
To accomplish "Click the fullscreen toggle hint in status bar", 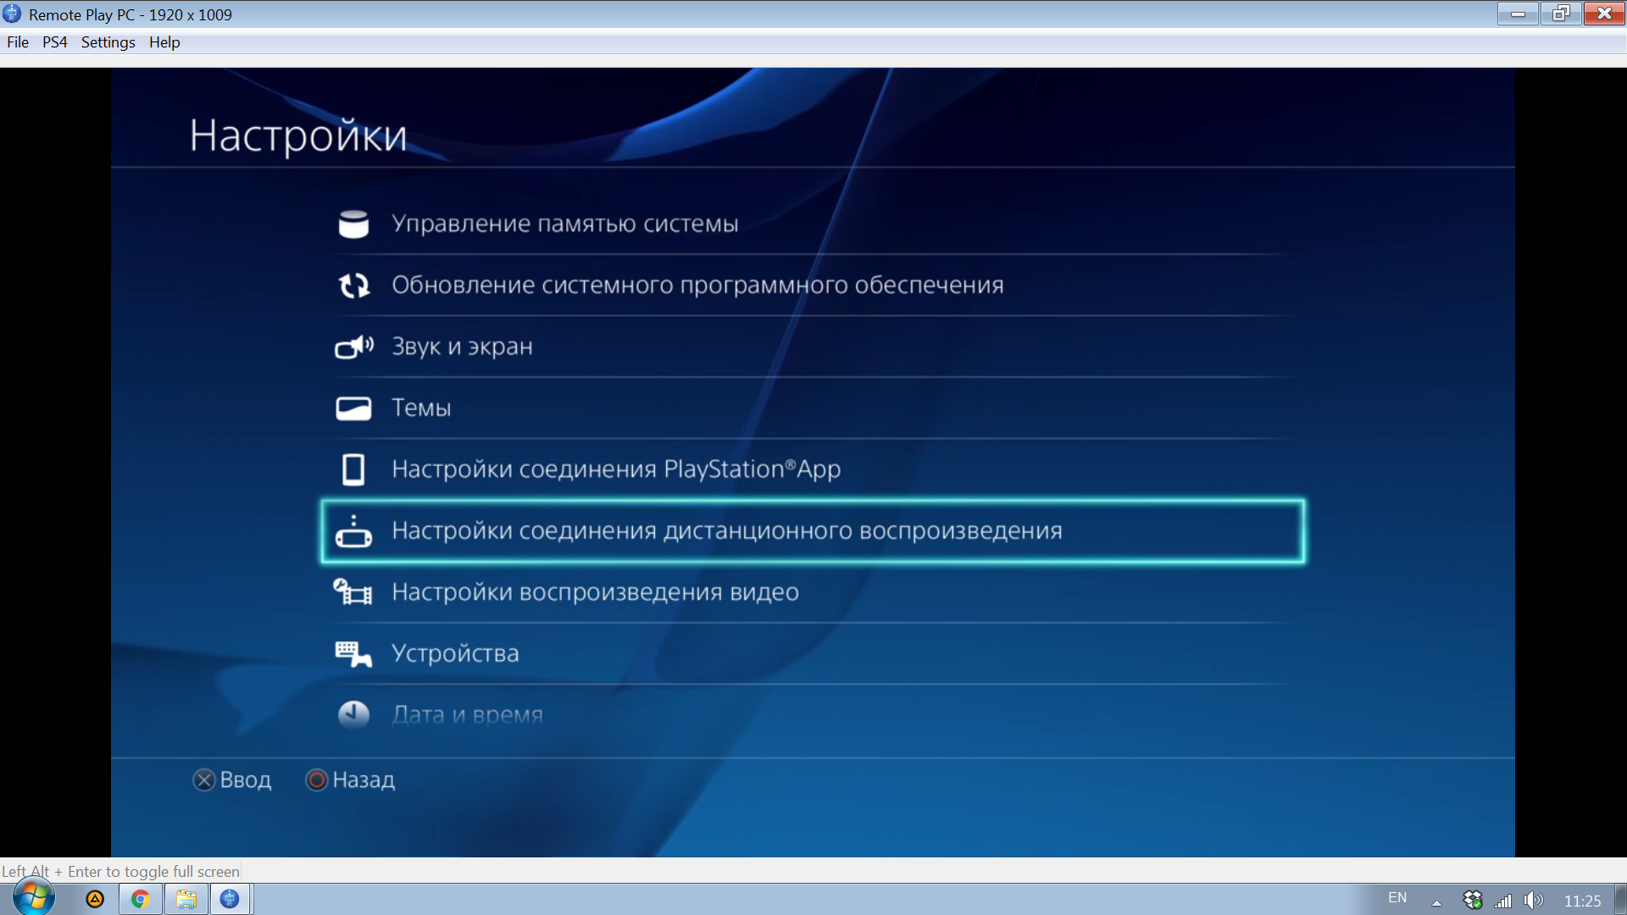I will click(120, 871).
